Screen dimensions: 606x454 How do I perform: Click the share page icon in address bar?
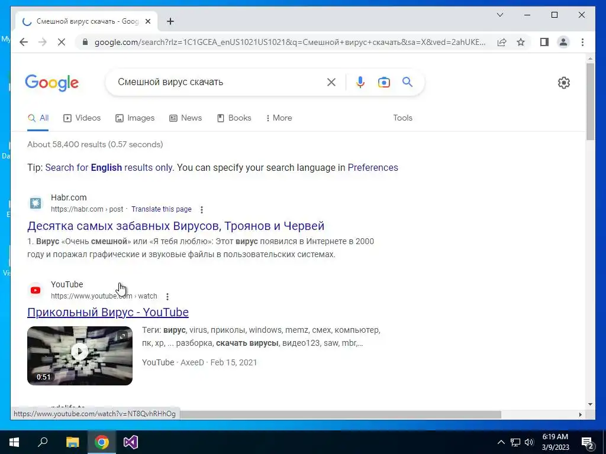click(x=502, y=42)
